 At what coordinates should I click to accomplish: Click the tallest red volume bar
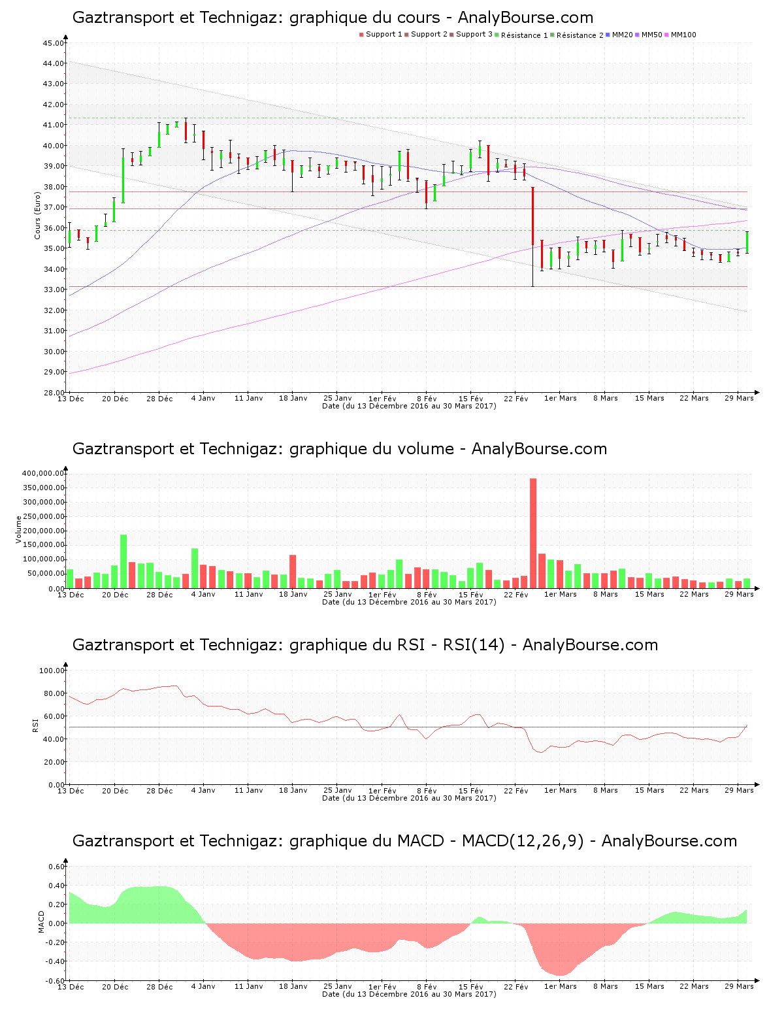click(533, 533)
